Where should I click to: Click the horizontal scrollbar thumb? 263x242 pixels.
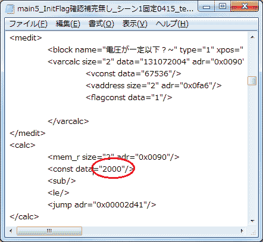pos(49,231)
